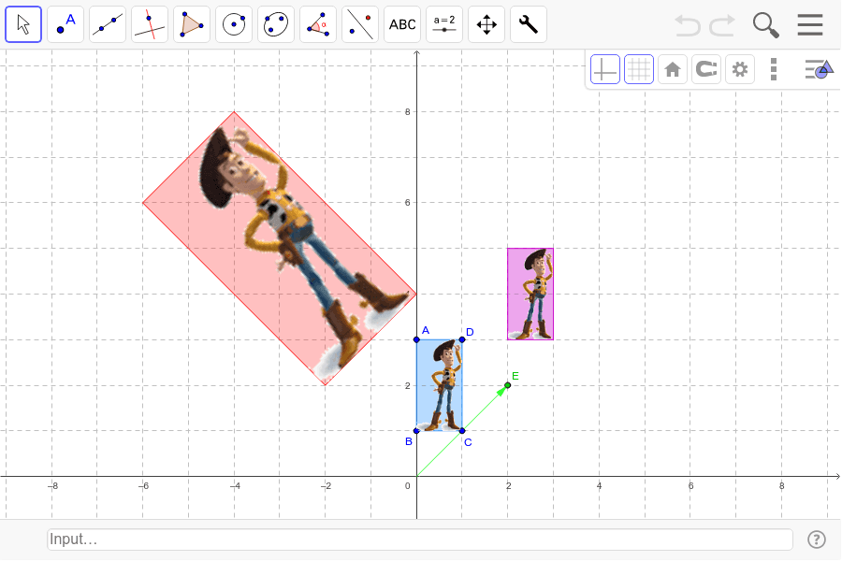Select the Circle with Center tool
This screenshot has width=842, height=561.
[x=234, y=24]
